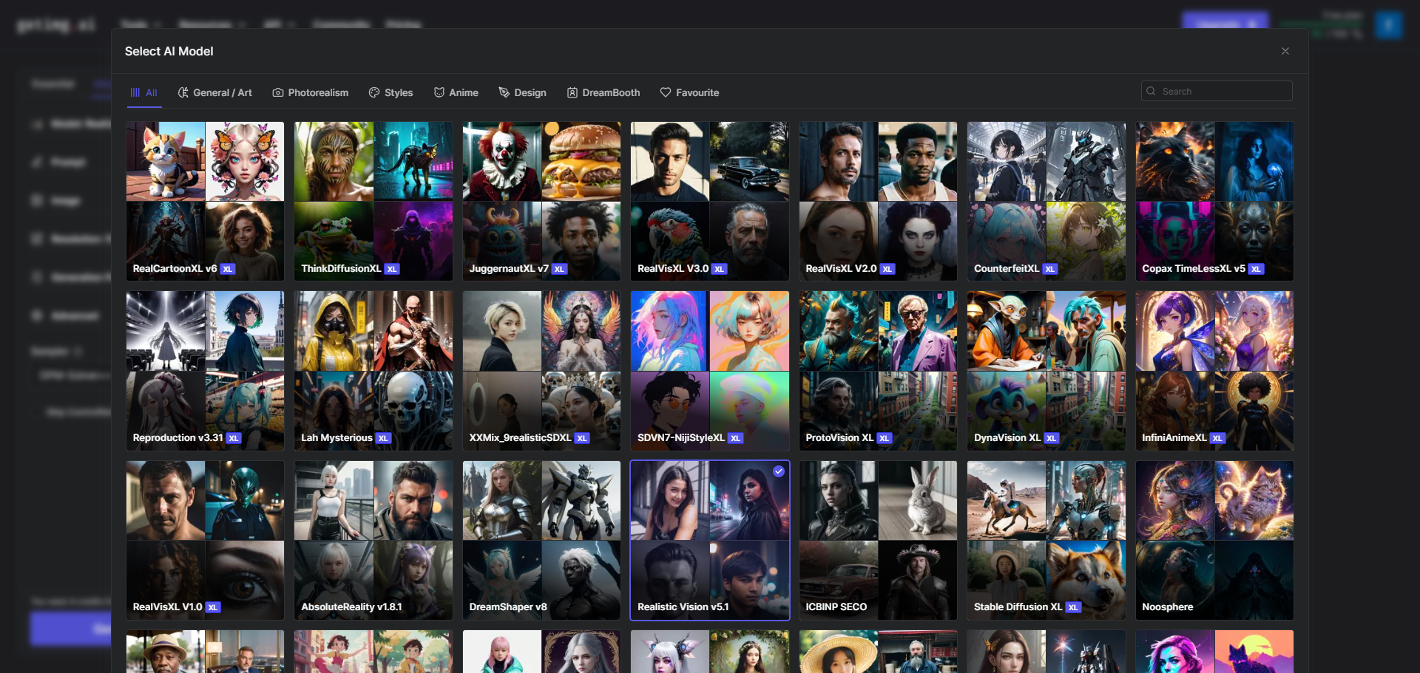Pick the Noosphere model card
Screen dimensions: 1420x673
click(x=1214, y=540)
